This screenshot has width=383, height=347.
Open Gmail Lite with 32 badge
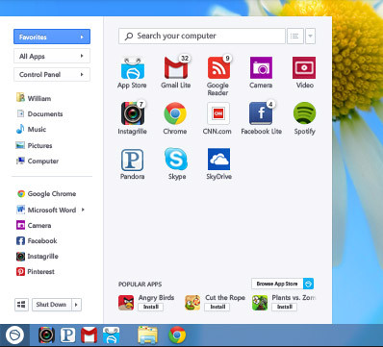176,67
